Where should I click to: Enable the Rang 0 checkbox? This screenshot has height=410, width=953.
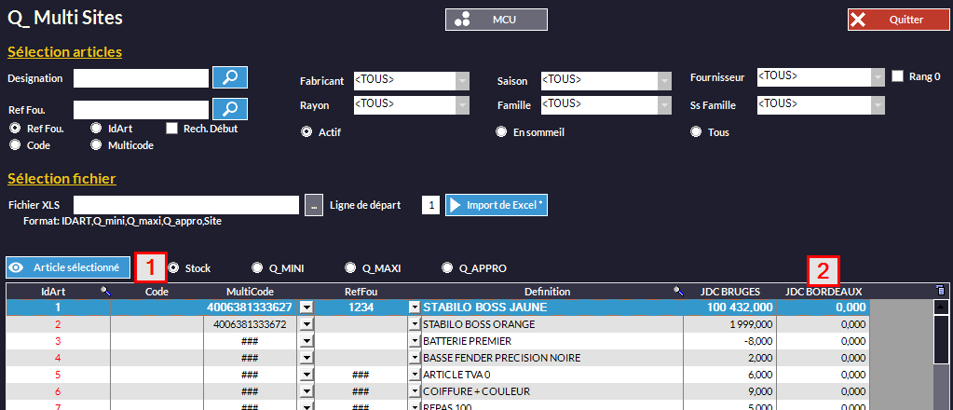pos(898,76)
